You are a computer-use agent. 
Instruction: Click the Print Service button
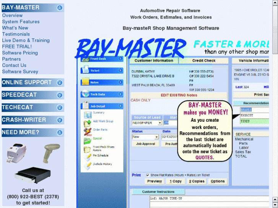click(251, 95)
